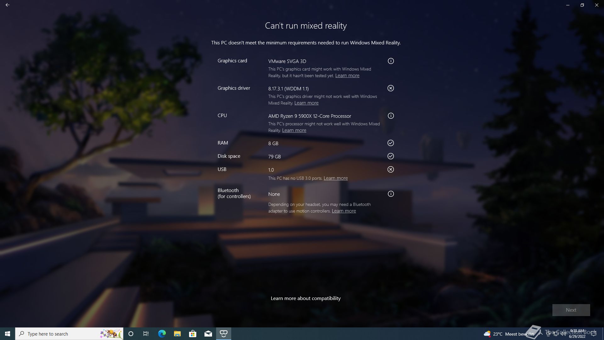Click info icon beside the CPU row
The width and height of the screenshot is (604, 340).
coord(391,116)
